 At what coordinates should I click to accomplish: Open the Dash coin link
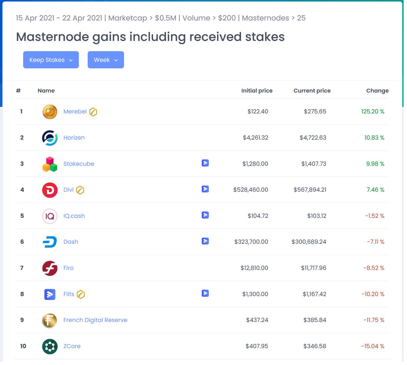point(71,242)
